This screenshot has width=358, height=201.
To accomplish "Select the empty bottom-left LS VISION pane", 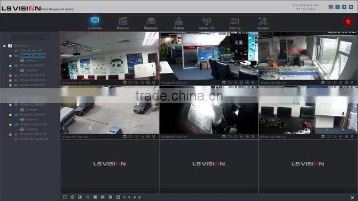I will 109,167.
